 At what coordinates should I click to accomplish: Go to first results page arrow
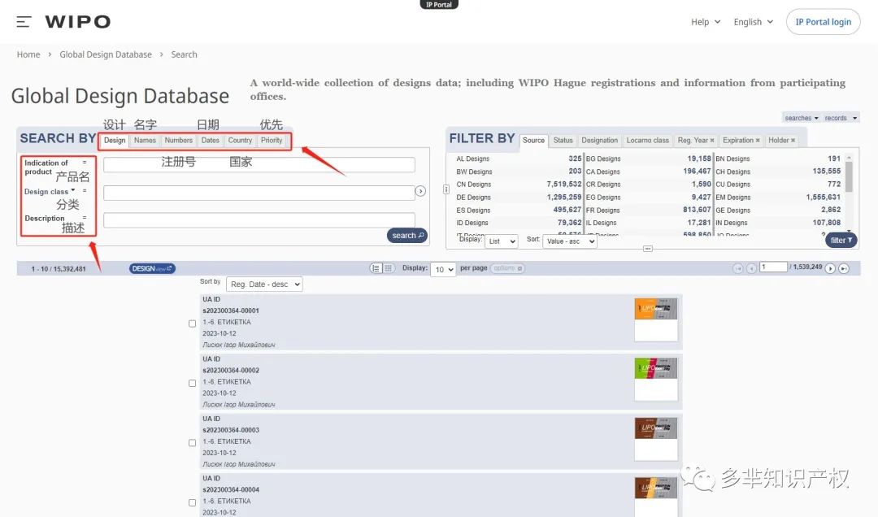pos(738,269)
